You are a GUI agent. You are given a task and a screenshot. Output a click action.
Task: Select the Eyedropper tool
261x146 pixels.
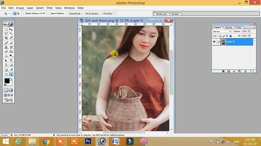tap(11, 70)
